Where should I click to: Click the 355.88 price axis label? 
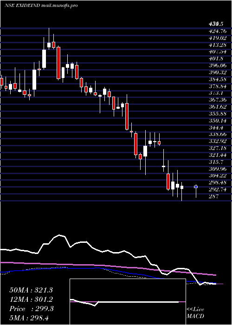pos(217,114)
